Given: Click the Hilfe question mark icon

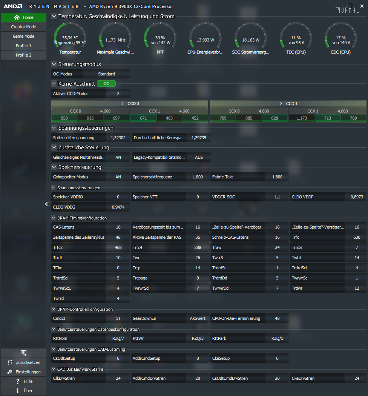Looking at the screenshot, I should tap(17, 381).
